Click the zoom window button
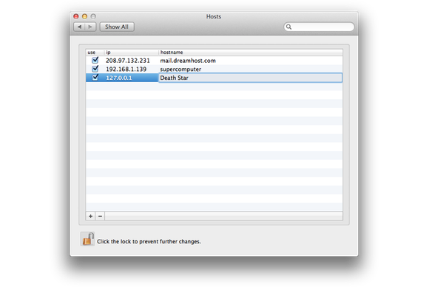The height and width of the screenshot is (287, 429). pyautogui.click(x=93, y=16)
